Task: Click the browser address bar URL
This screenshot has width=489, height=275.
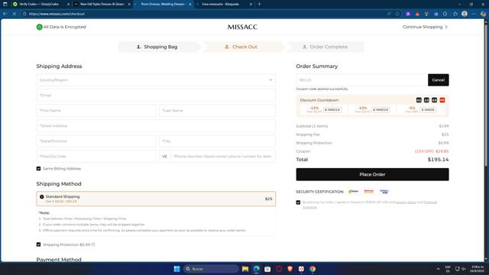Action: tap(57, 14)
